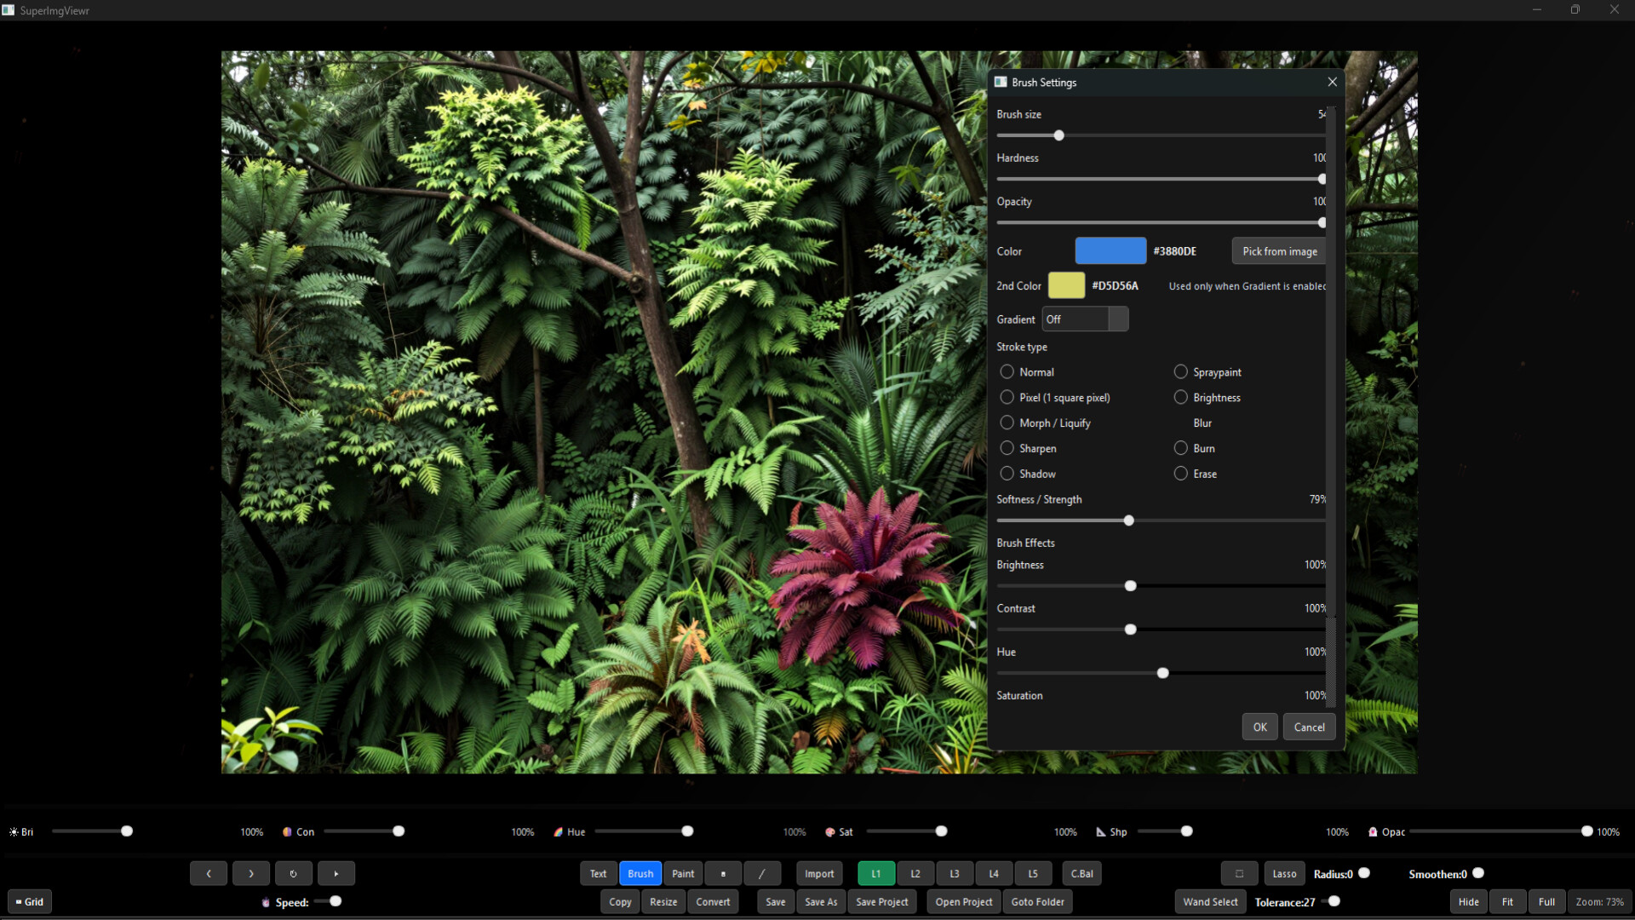
Task: Click the next image arrow button
Action: (x=251, y=873)
